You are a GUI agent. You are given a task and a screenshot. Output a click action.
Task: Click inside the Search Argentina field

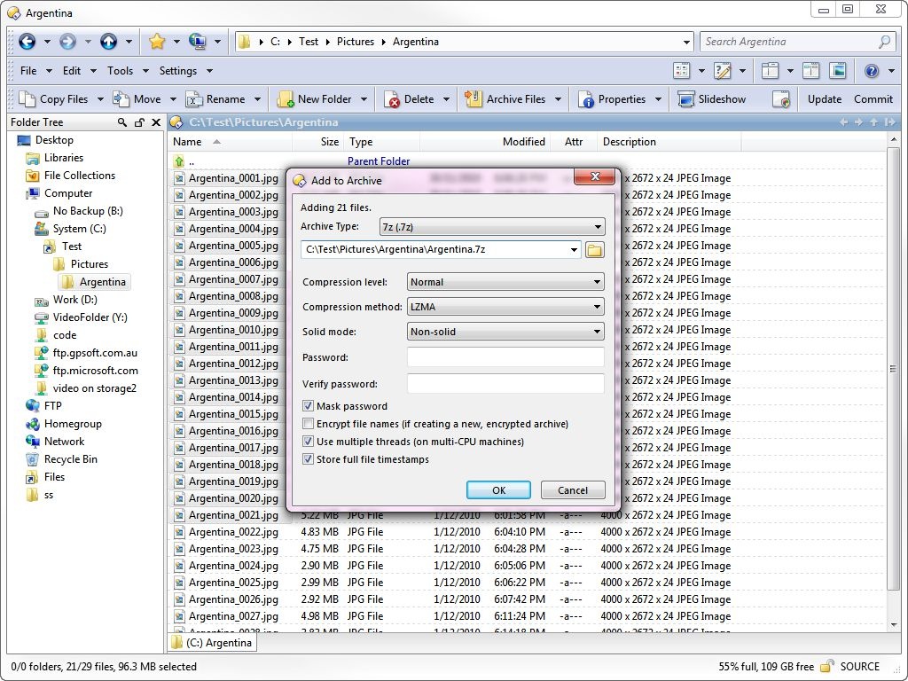pos(789,42)
